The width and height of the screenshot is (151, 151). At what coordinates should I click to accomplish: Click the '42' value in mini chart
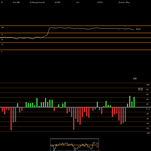coord(97,143)
